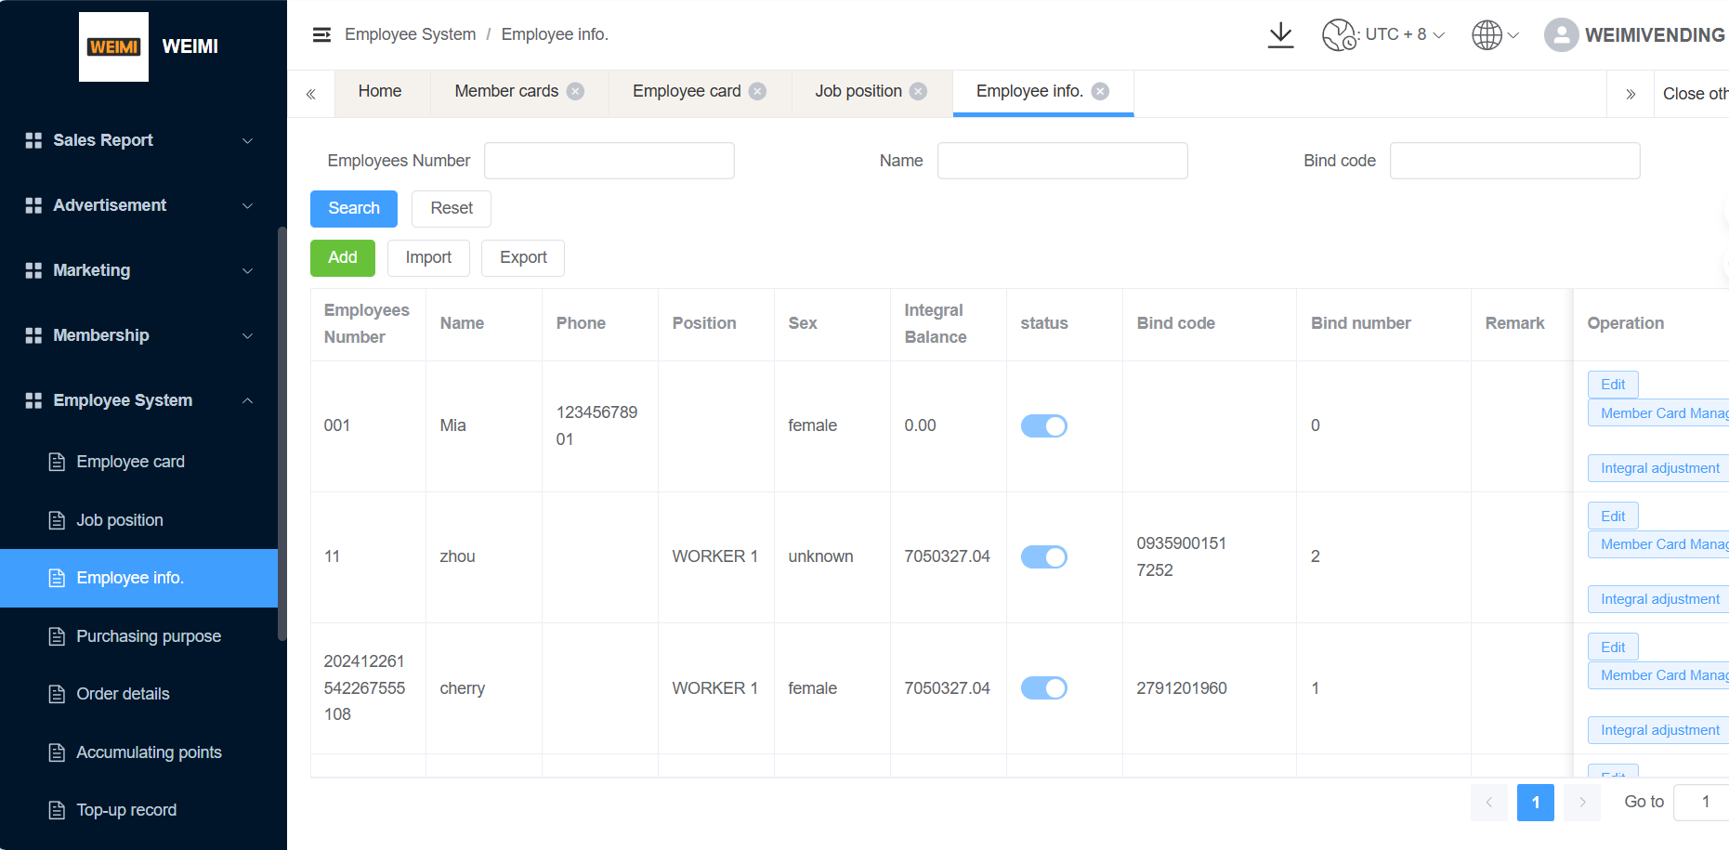Toggle status switch for employee cherry

pyautogui.click(x=1043, y=688)
